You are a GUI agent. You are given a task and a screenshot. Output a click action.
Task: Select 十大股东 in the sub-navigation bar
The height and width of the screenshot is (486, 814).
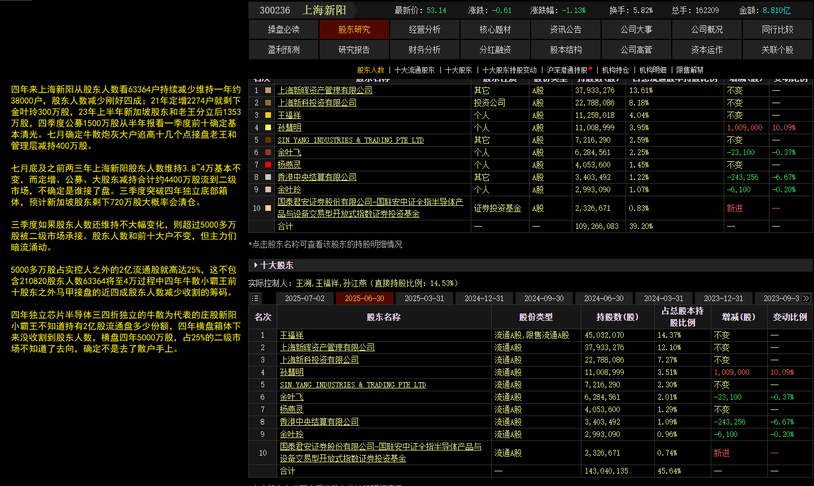458,70
